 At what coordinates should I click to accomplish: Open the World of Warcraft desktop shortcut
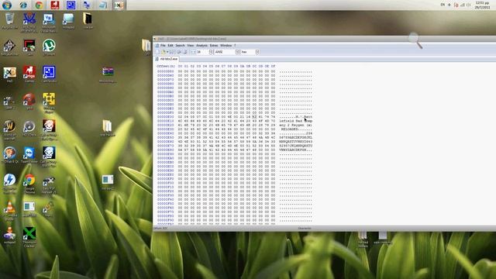9,129
